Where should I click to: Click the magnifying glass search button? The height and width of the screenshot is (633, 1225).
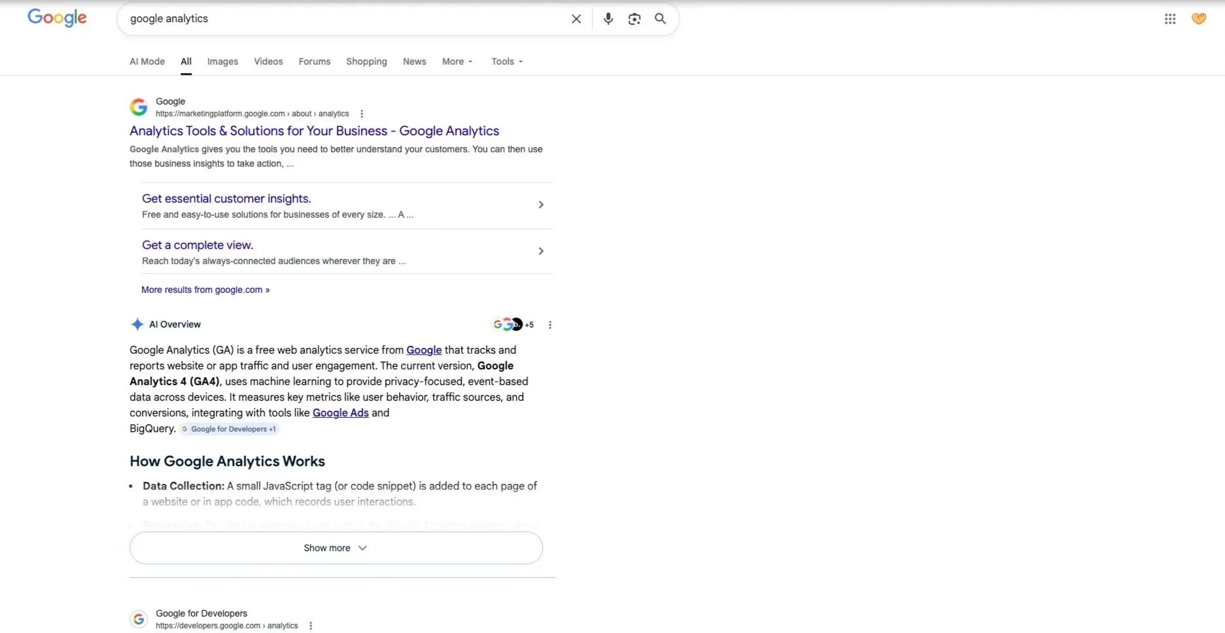click(661, 19)
